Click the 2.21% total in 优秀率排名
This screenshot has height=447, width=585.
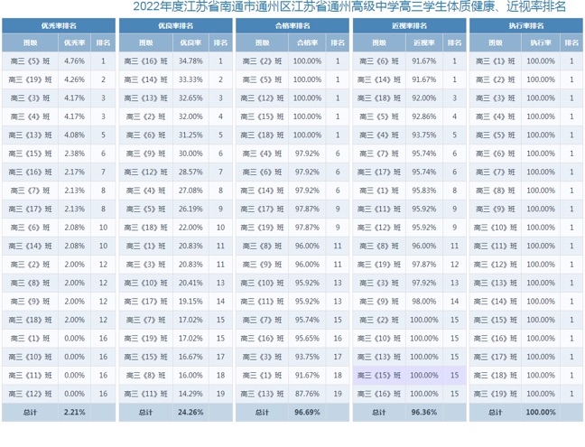pyautogui.click(x=75, y=412)
